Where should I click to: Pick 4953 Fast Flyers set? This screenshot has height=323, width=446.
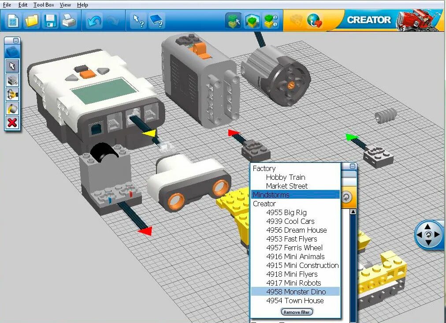(292, 239)
